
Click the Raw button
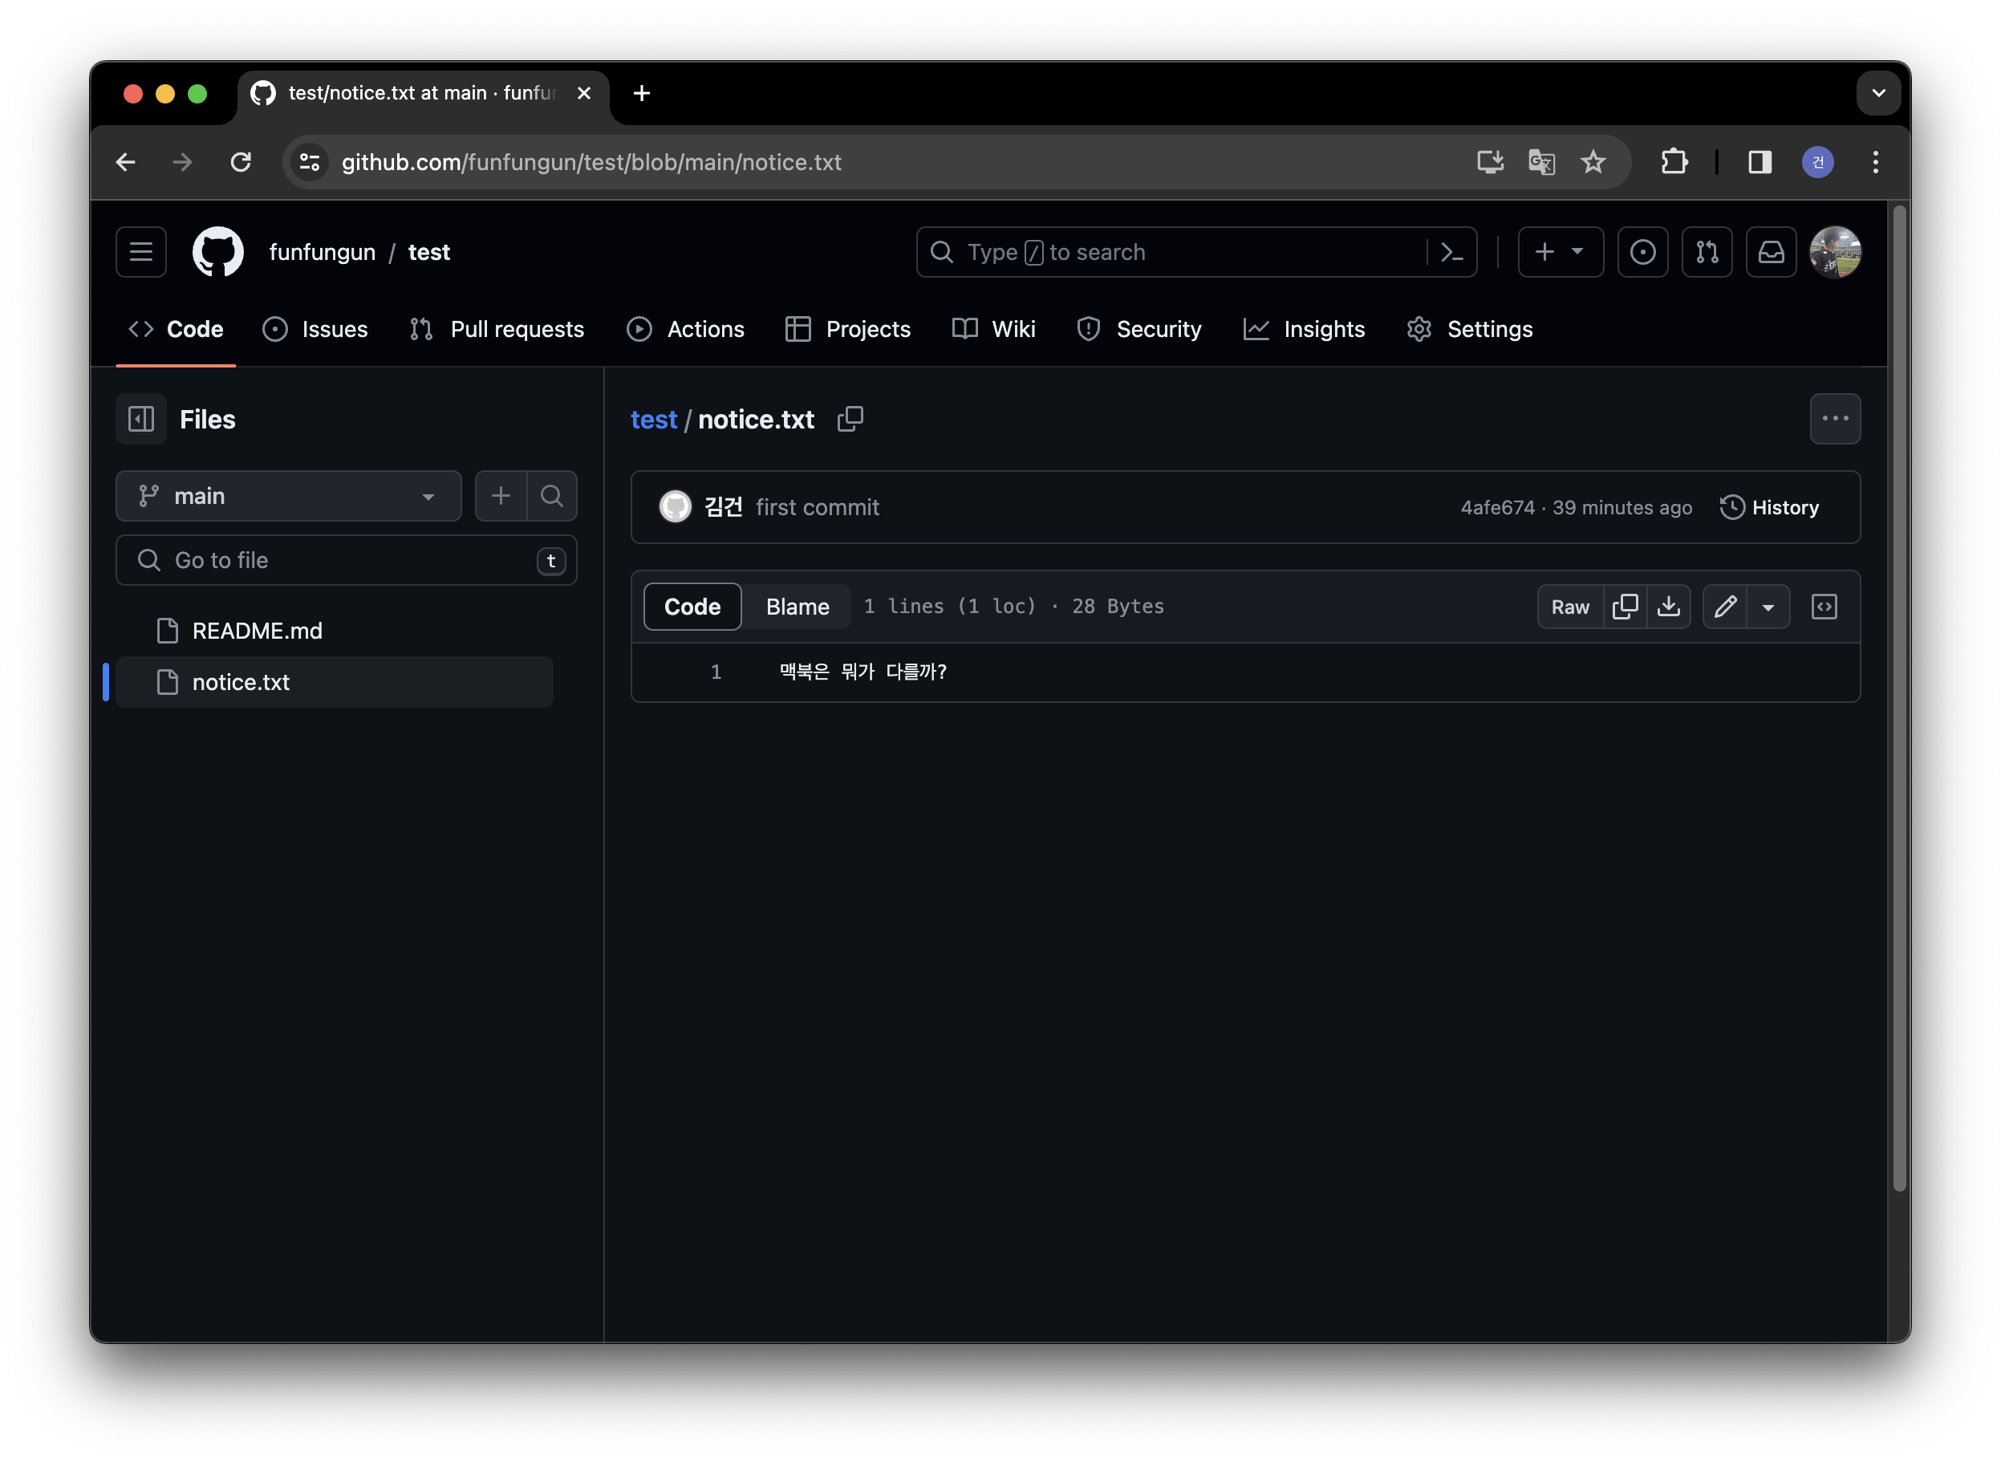point(1570,606)
